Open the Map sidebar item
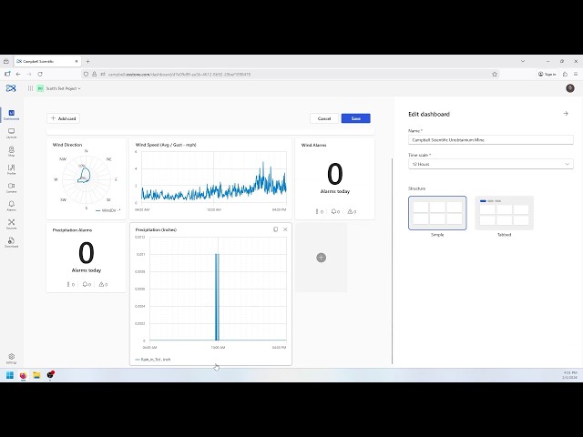The image size is (583, 437). 11,151
